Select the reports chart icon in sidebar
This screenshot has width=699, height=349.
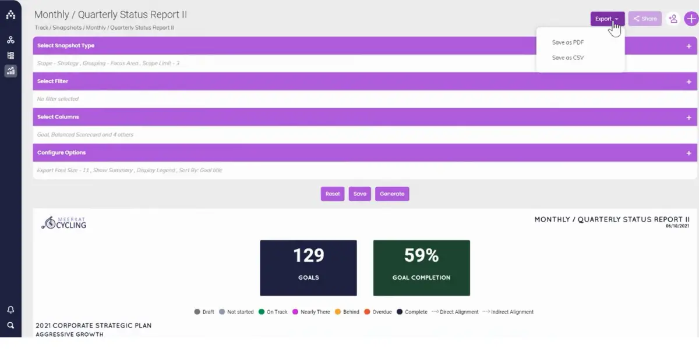(x=10, y=71)
